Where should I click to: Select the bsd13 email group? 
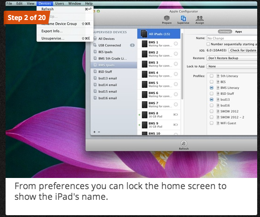(114, 78)
